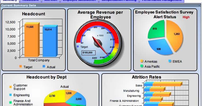Select the orange 1,035 pie slice
Viewport: 202px width, 106px height.
click(x=70, y=95)
